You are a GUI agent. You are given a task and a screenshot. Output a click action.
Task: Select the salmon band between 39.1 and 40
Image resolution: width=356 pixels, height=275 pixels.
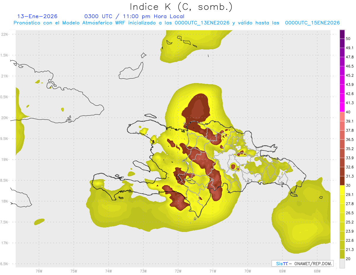pos(342,117)
